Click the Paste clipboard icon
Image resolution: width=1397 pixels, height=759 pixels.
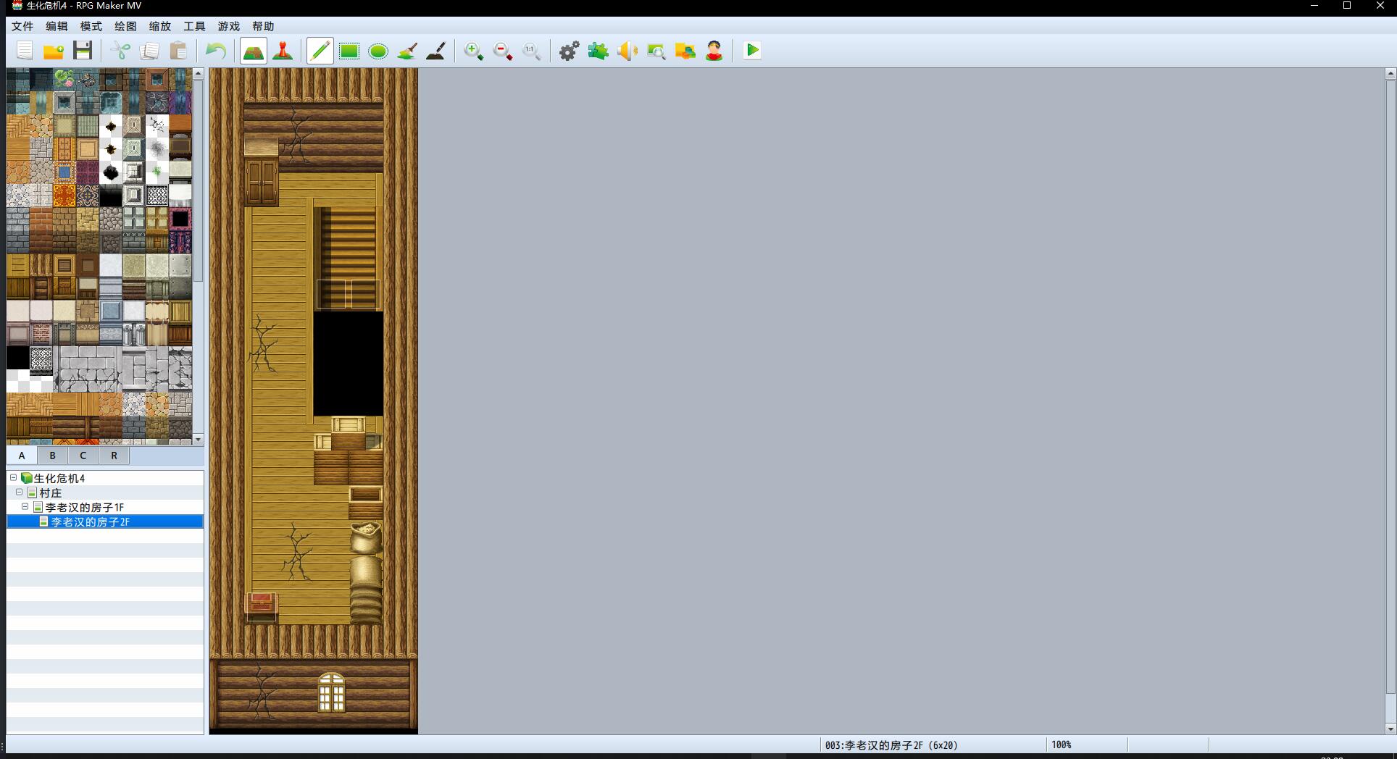pos(178,51)
